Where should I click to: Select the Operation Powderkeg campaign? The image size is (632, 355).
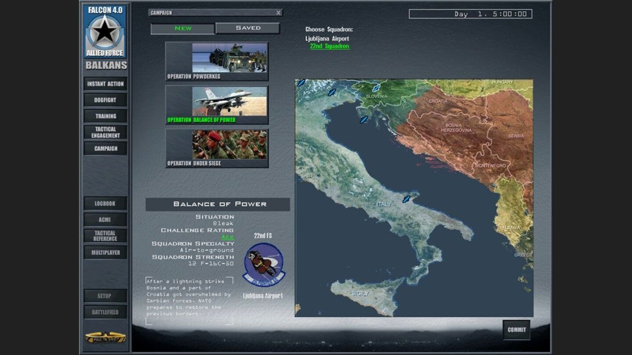point(217,61)
